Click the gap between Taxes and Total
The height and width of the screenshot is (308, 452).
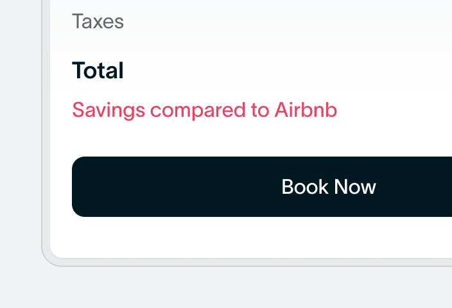coord(193,45)
